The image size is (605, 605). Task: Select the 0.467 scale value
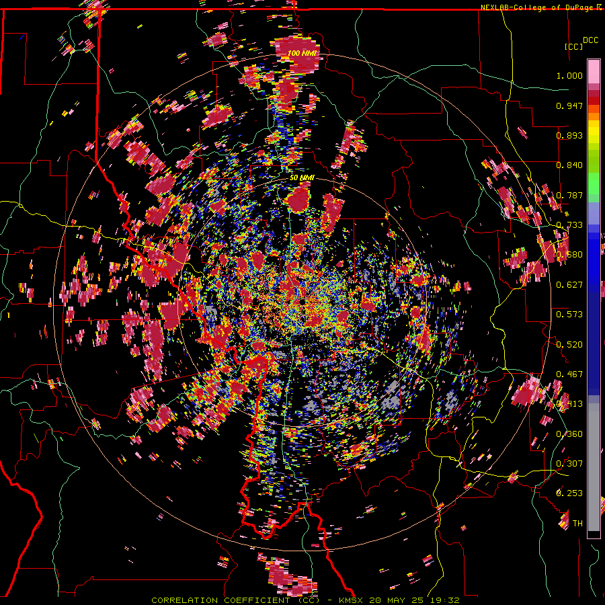tap(569, 374)
